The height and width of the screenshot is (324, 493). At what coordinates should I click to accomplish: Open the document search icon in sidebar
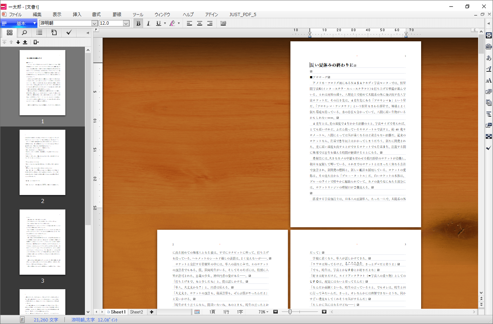tap(24, 32)
